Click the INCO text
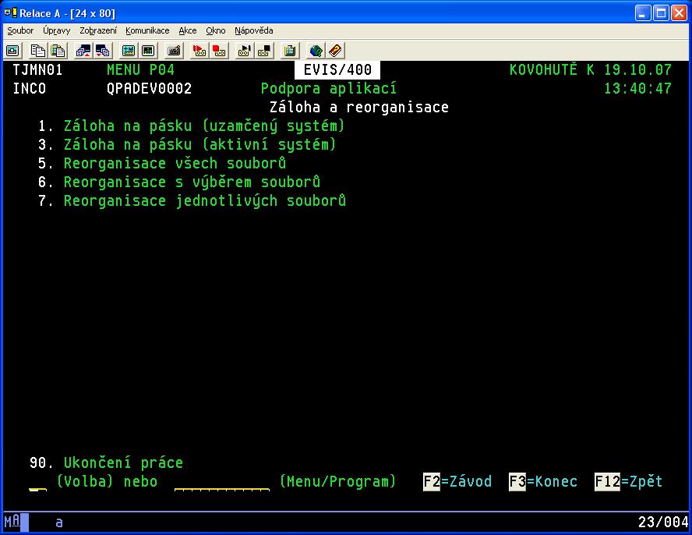The width and height of the screenshot is (692, 535). (29, 88)
